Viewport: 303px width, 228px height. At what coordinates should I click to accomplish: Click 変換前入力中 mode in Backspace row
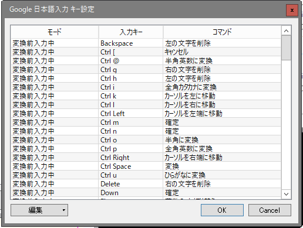[x=55, y=43]
